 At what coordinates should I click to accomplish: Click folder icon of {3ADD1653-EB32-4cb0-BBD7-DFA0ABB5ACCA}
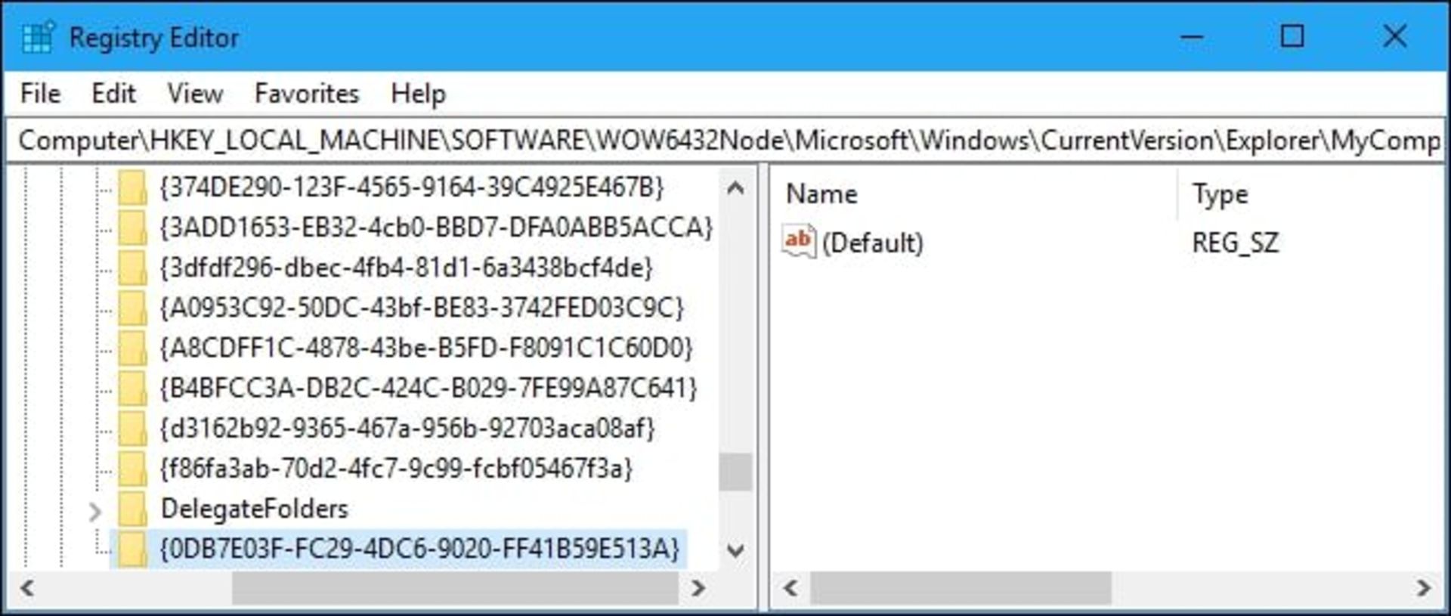[x=132, y=228]
